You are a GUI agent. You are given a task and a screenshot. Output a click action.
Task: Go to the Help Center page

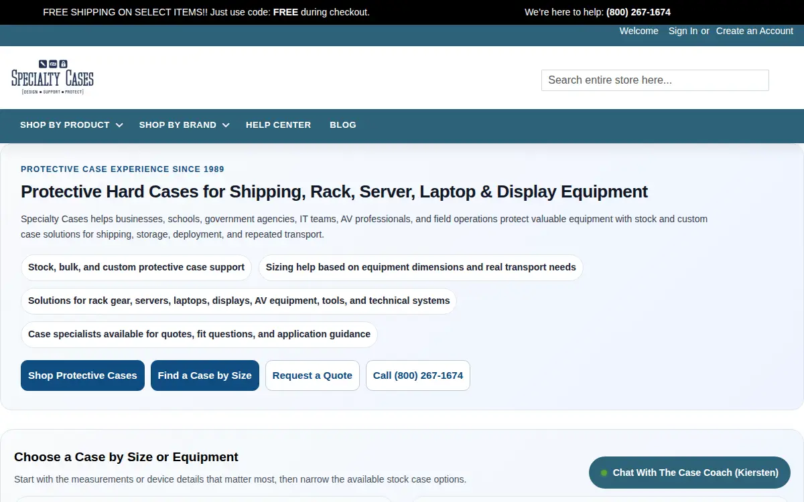point(278,125)
